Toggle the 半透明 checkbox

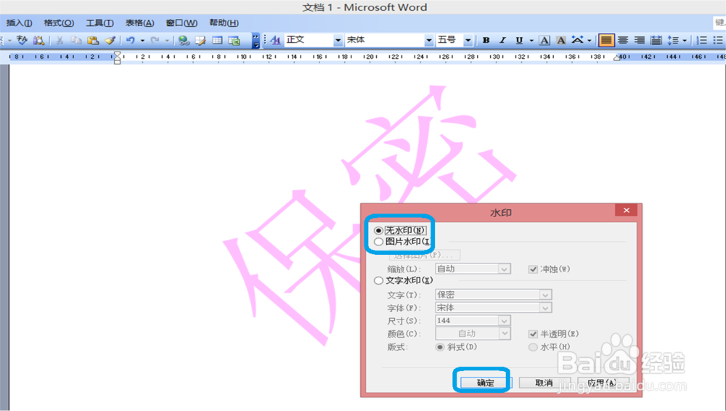coord(533,334)
